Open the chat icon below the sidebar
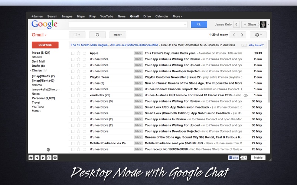Screen dimensions: 297x185 point(48,150)
